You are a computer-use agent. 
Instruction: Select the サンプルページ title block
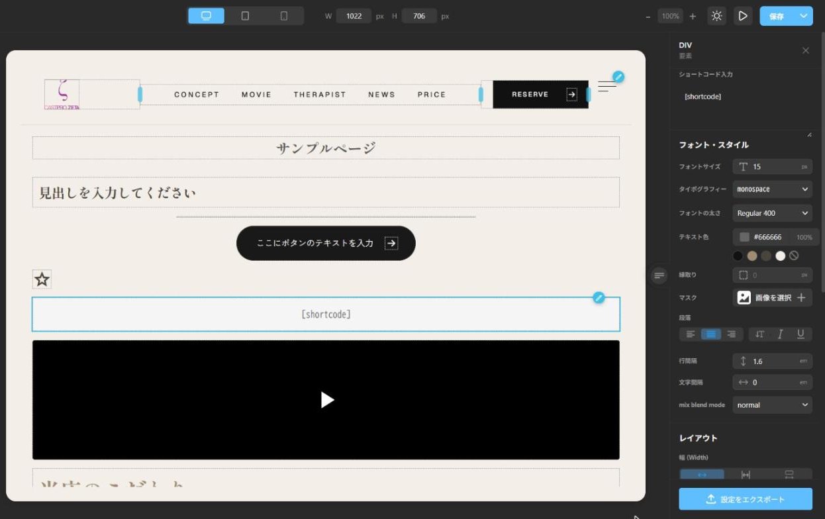(x=326, y=148)
